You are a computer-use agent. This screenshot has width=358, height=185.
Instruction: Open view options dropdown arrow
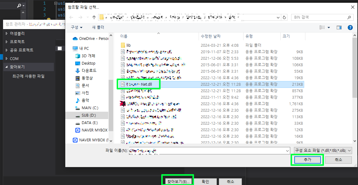click(x=329, y=28)
